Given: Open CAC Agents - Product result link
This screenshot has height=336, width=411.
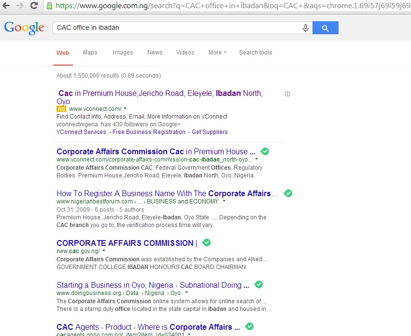Looking at the screenshot, I should [148, 327].
